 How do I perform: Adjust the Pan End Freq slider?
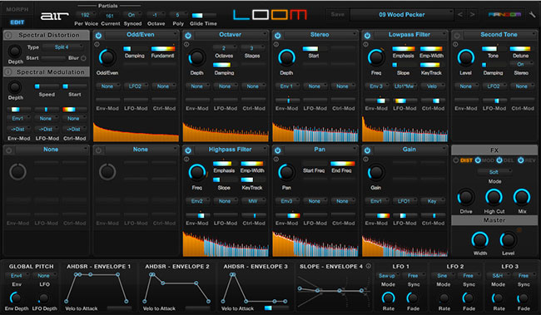click(x=342, y=164)
